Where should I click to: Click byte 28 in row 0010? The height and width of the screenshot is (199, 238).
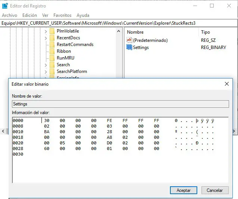tap(109, 132)
